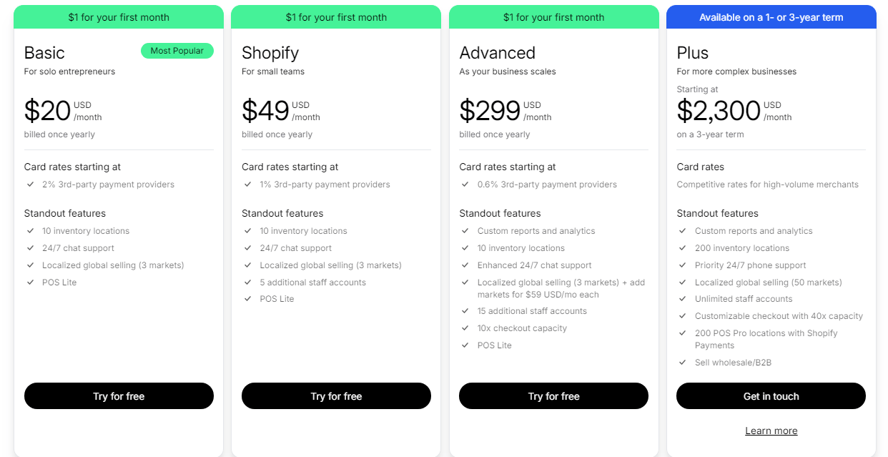Click the Available on a 1- or 3-year term banner
This screenshot has width=888, height=457.
pyautogui.click(x=771, y=16)
